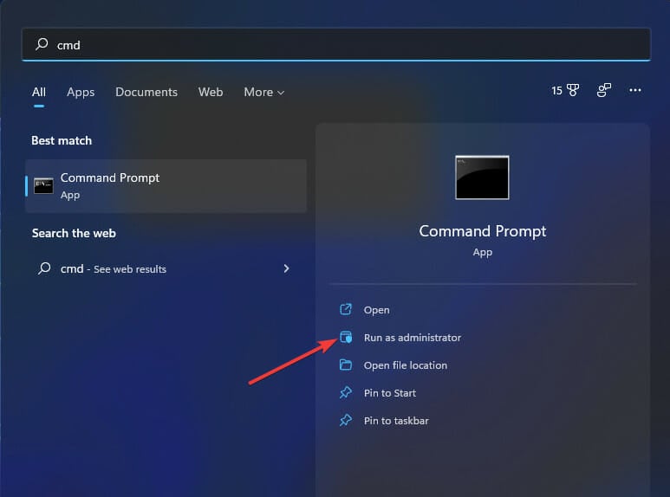Expand web results chevron arrow
This screenshot has height=497, width=670.
[286, 268]
